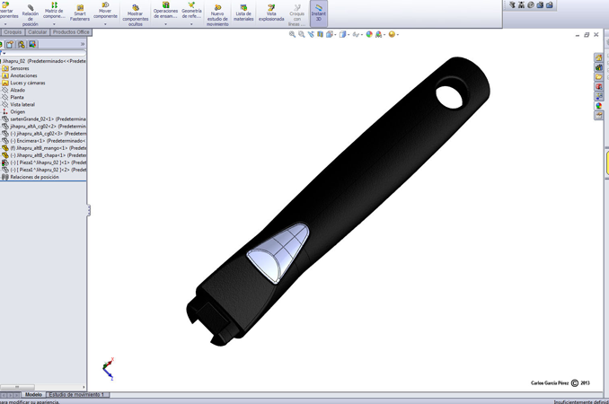Click the Smart Fasteners tool
The height and width of the screenshot is (404, 609).
pos(80,12)
